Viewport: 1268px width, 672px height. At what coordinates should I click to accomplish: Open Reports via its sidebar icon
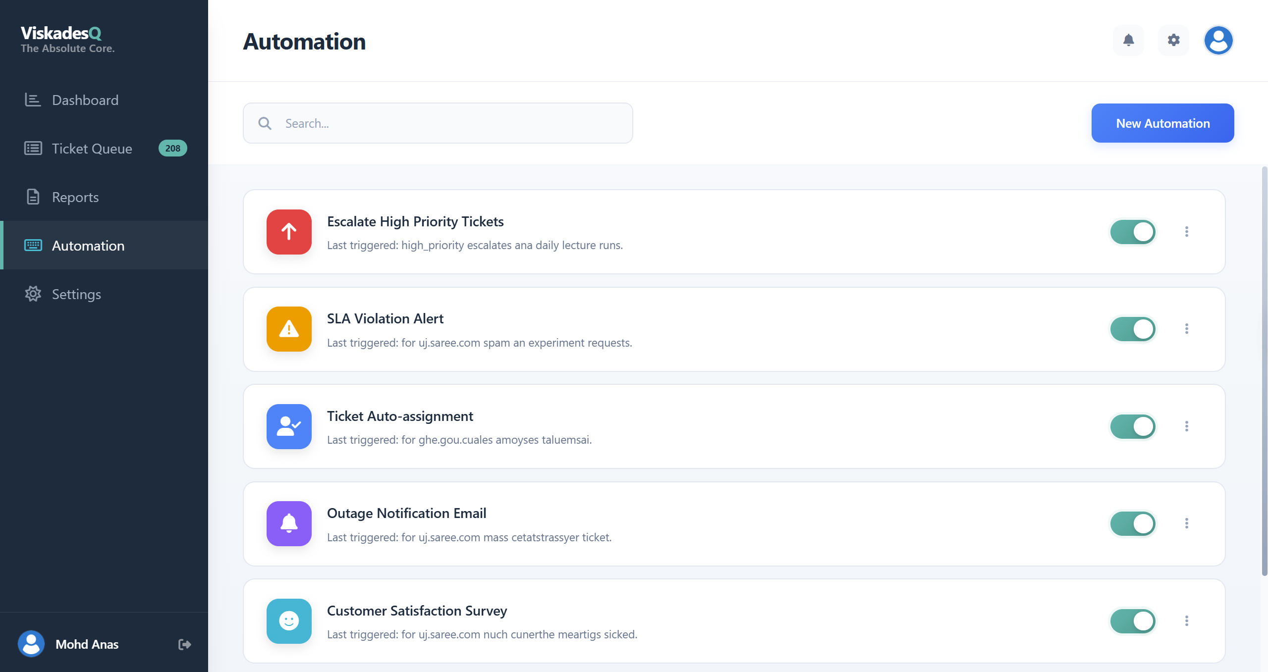pos(32,197)
